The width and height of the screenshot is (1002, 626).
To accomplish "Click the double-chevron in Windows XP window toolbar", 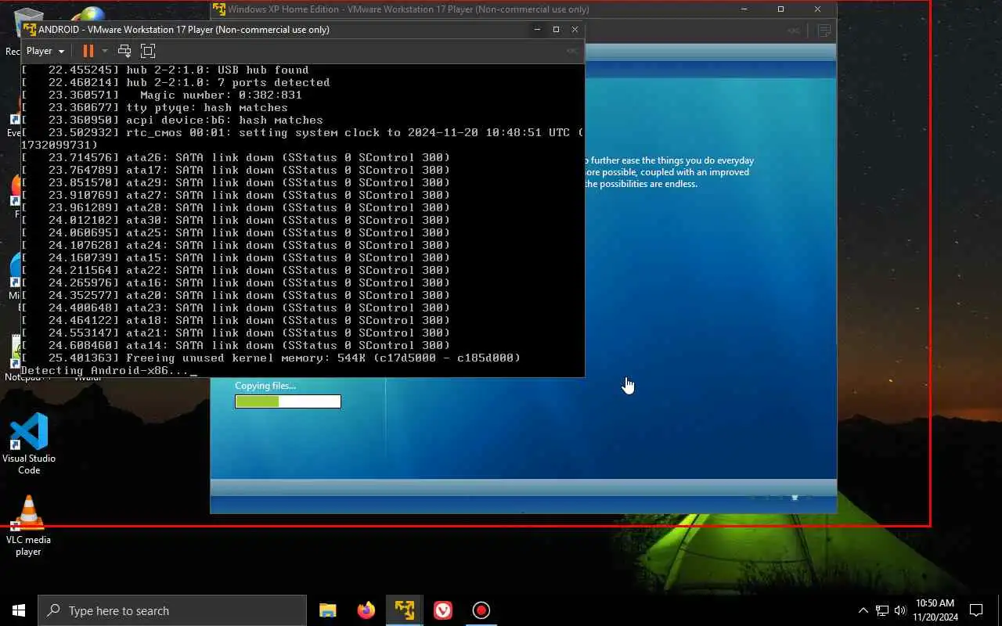I will [x=794, y=31].
